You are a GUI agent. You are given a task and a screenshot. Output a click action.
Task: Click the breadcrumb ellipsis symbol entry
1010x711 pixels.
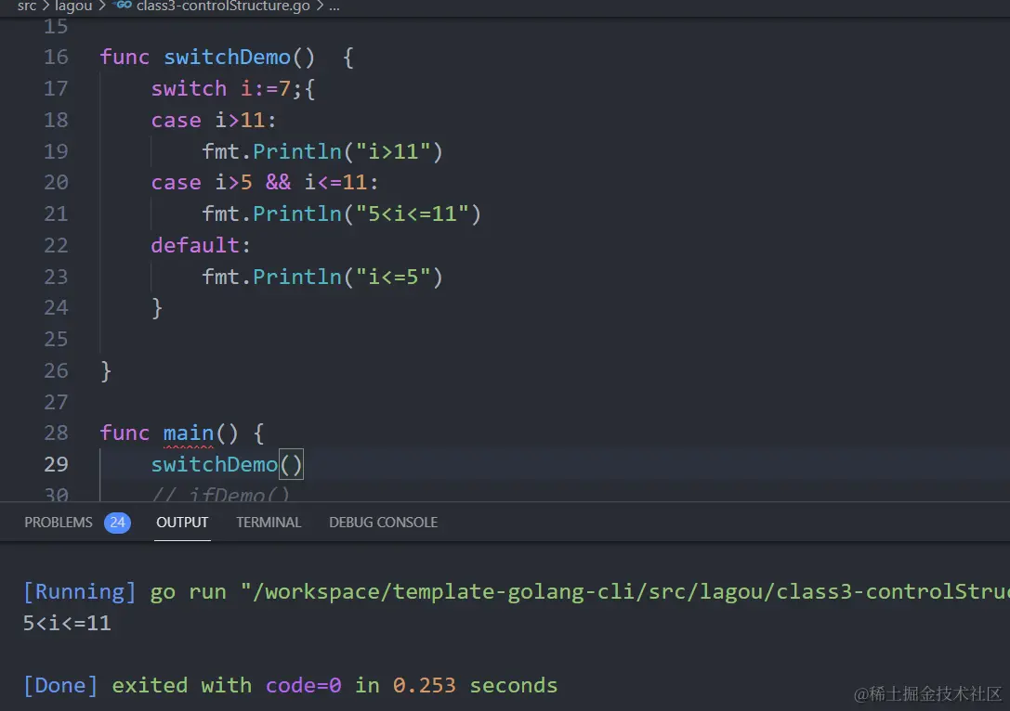point(334,6)
